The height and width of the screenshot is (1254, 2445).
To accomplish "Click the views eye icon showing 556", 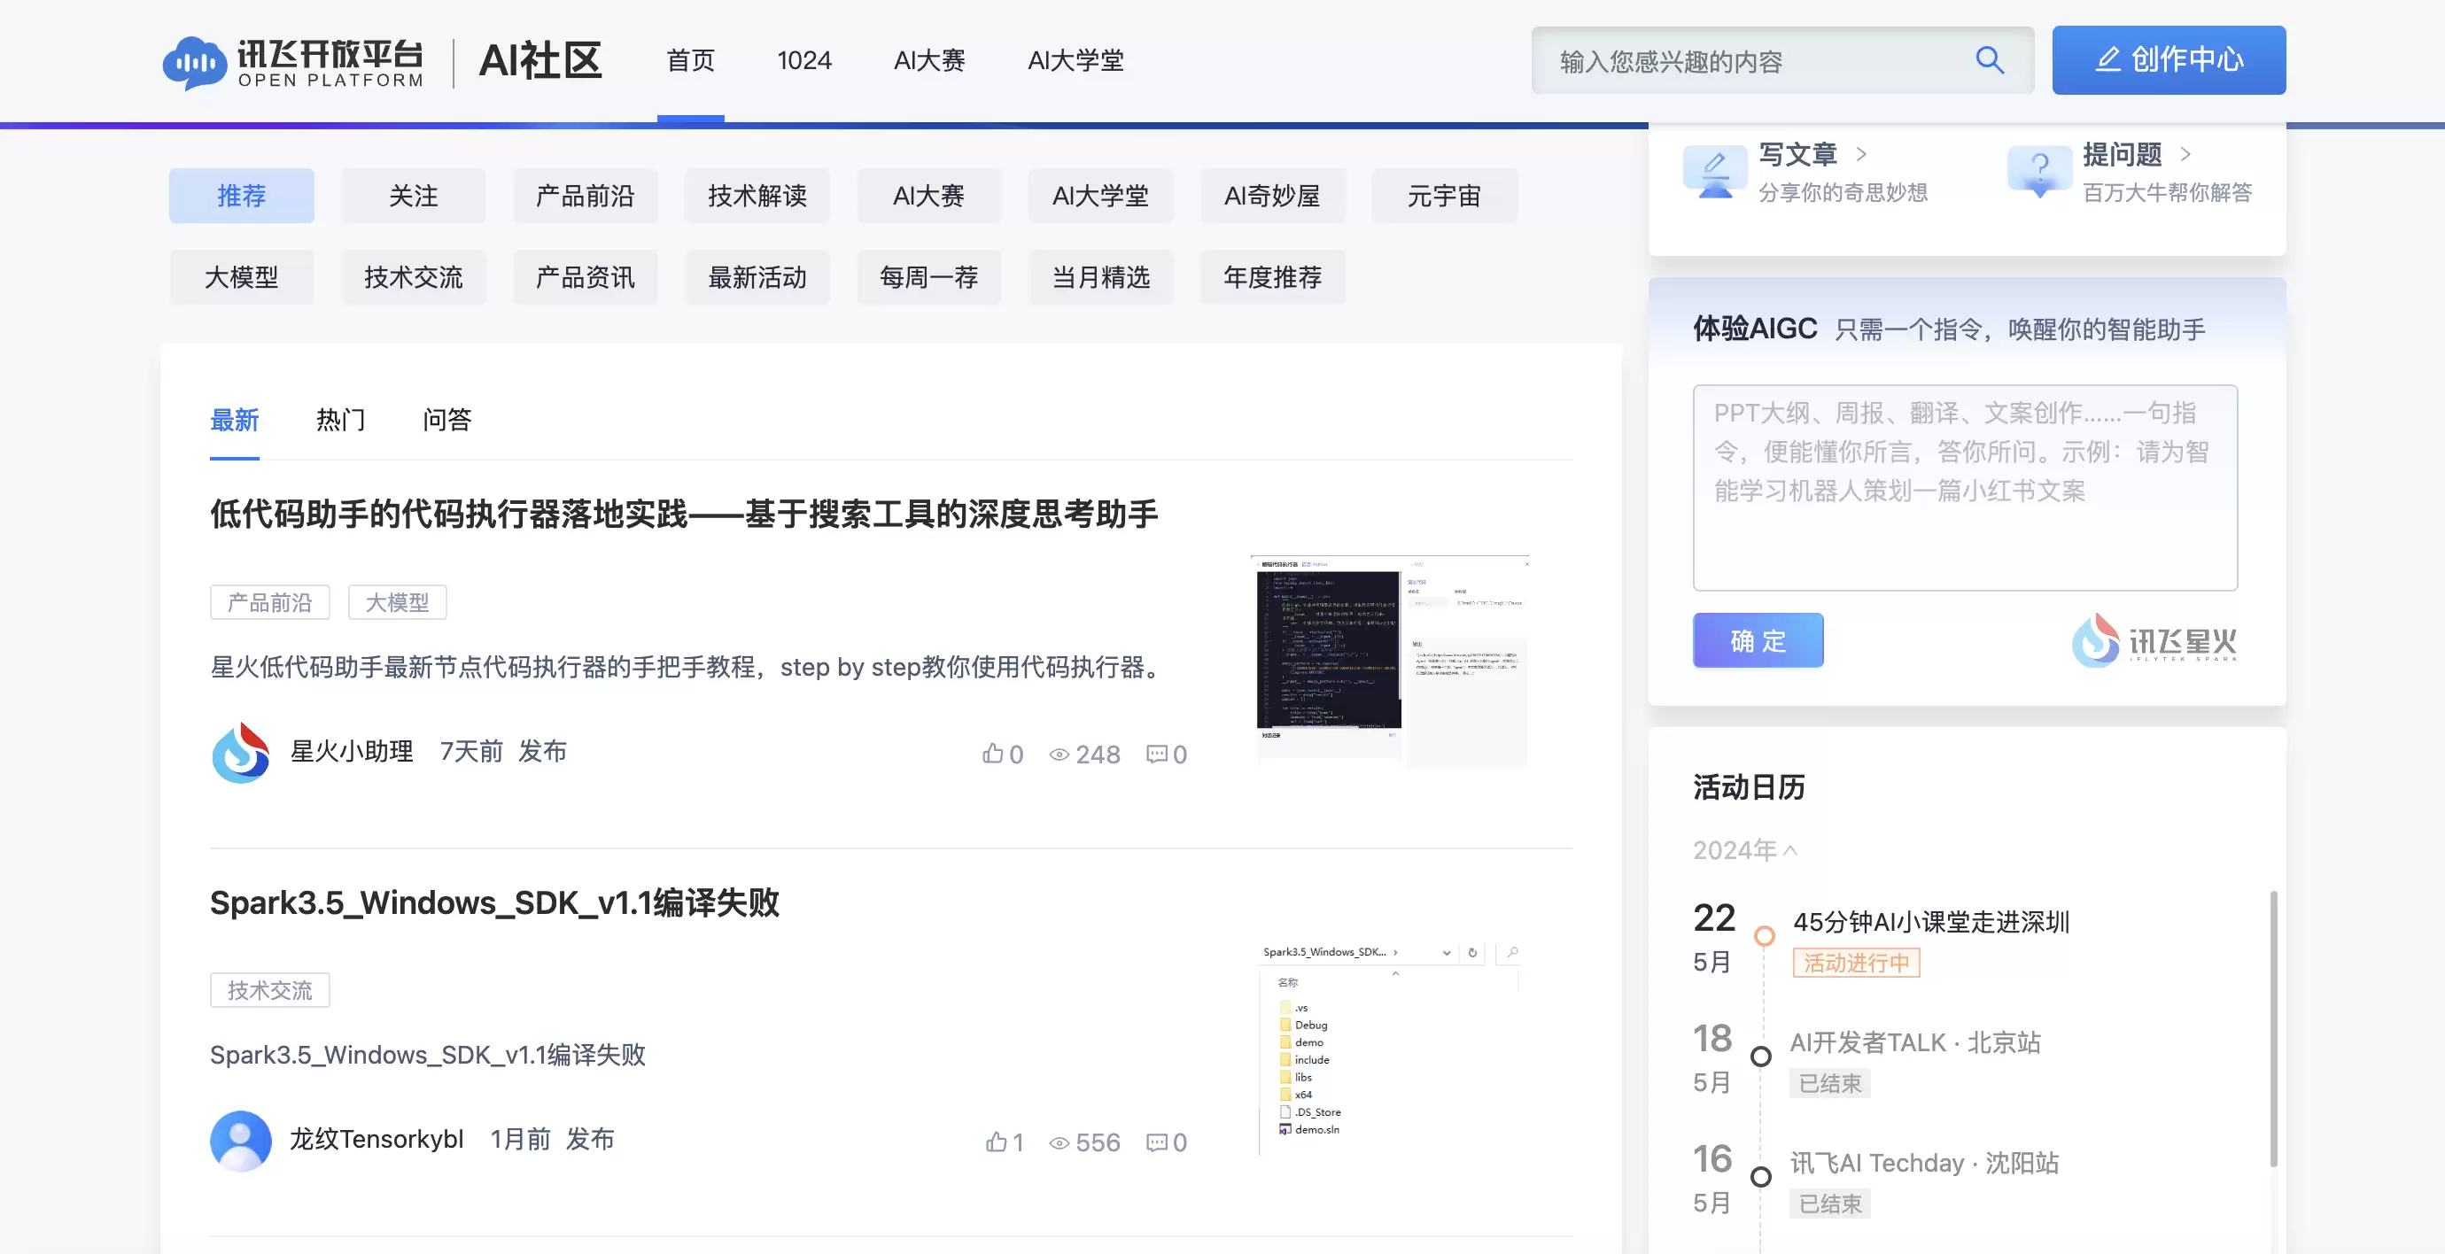I will pos(1059,1142).
